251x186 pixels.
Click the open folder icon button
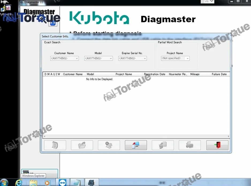point(82,145)
